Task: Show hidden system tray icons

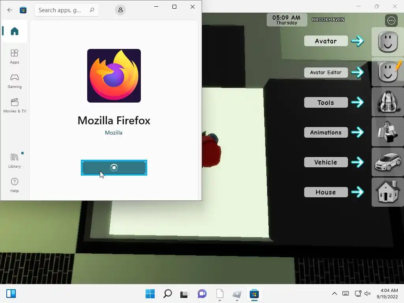Action: (335, 294)
